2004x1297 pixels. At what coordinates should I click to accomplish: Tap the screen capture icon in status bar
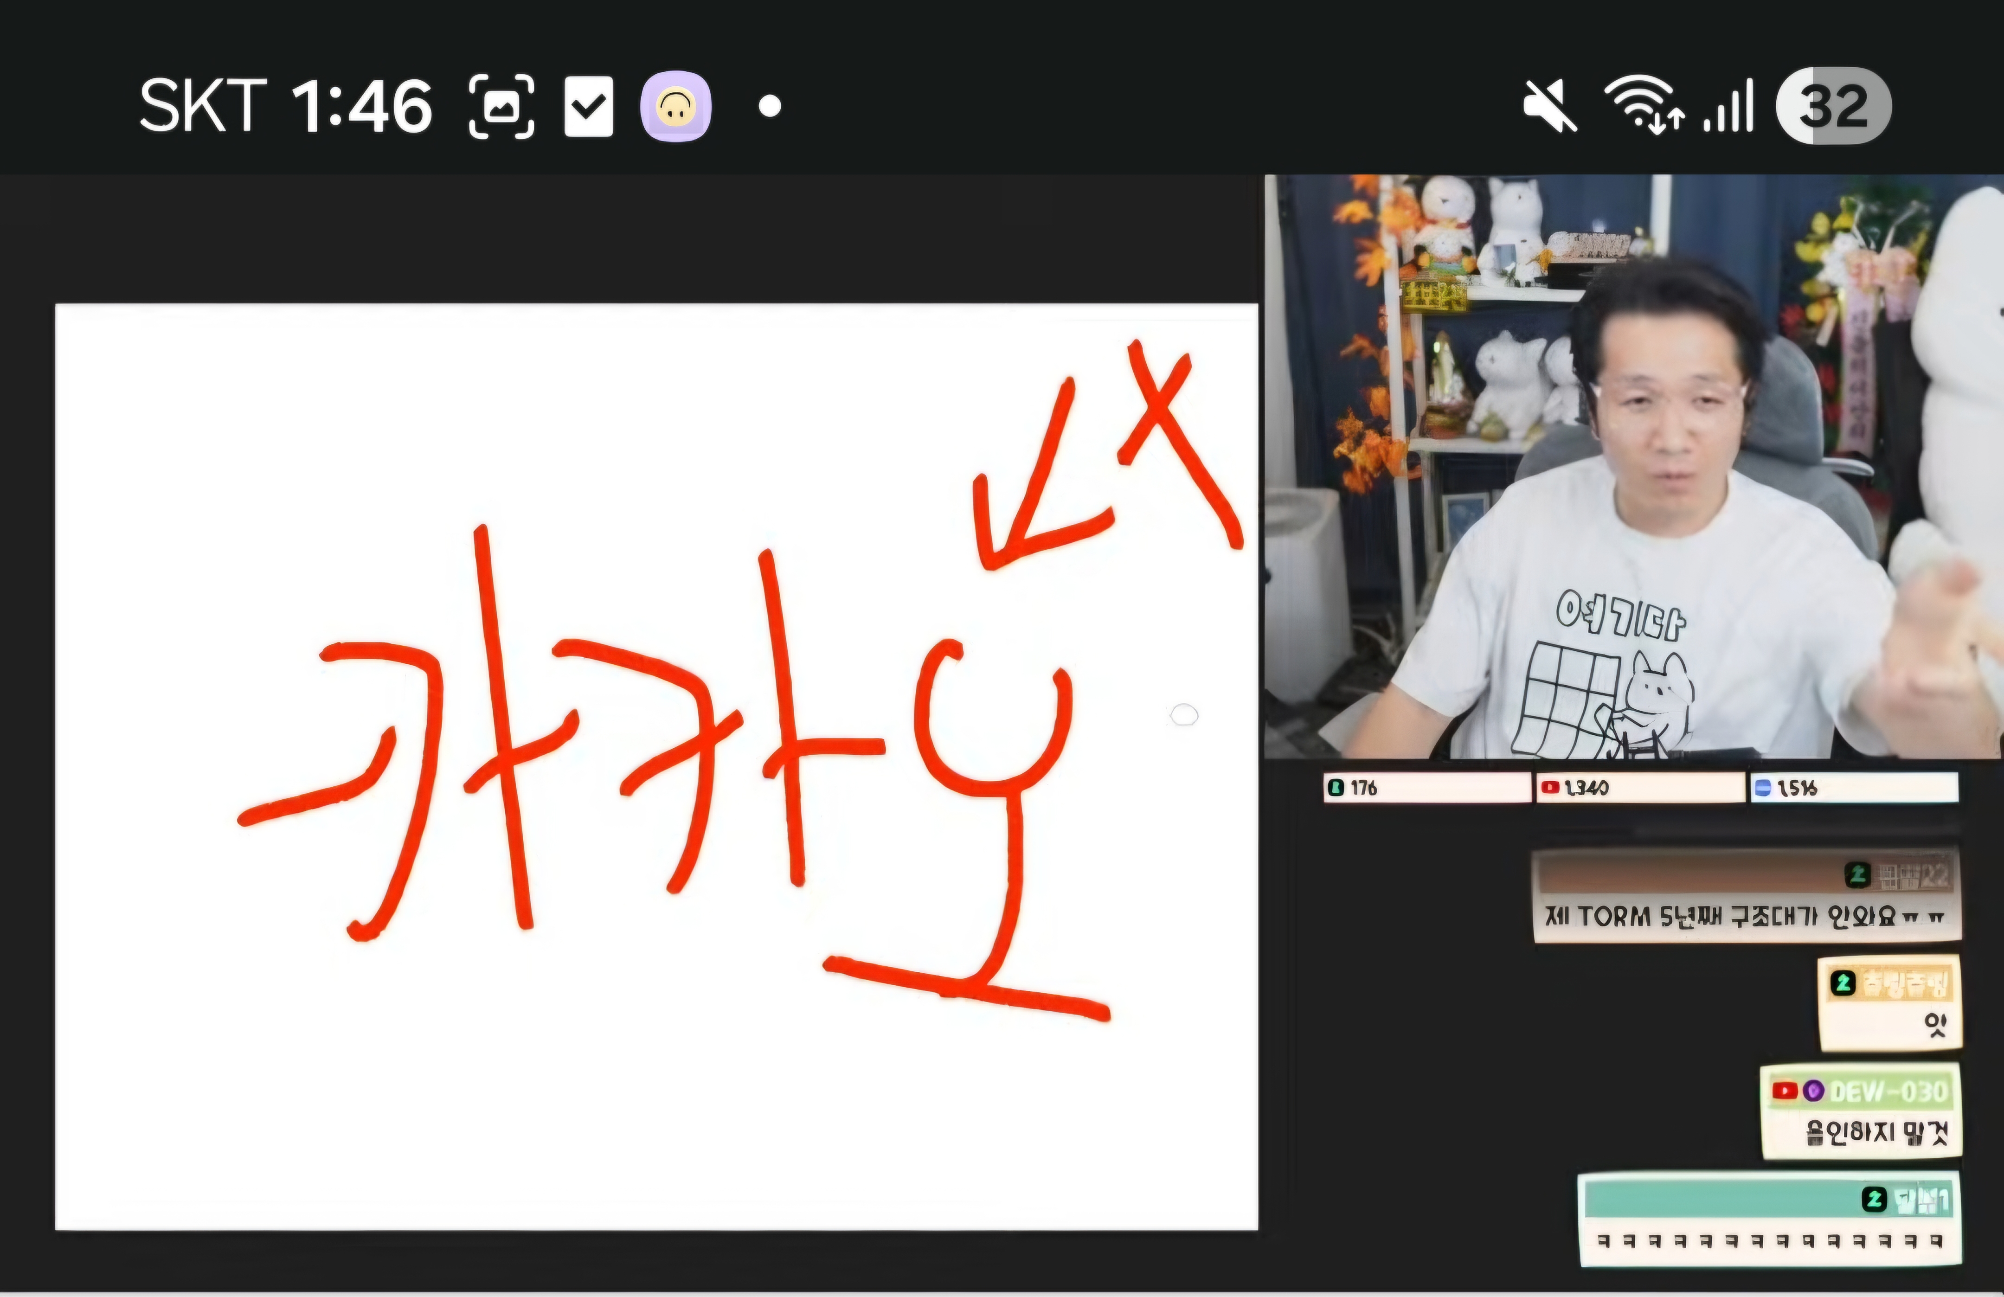point(501,106)
